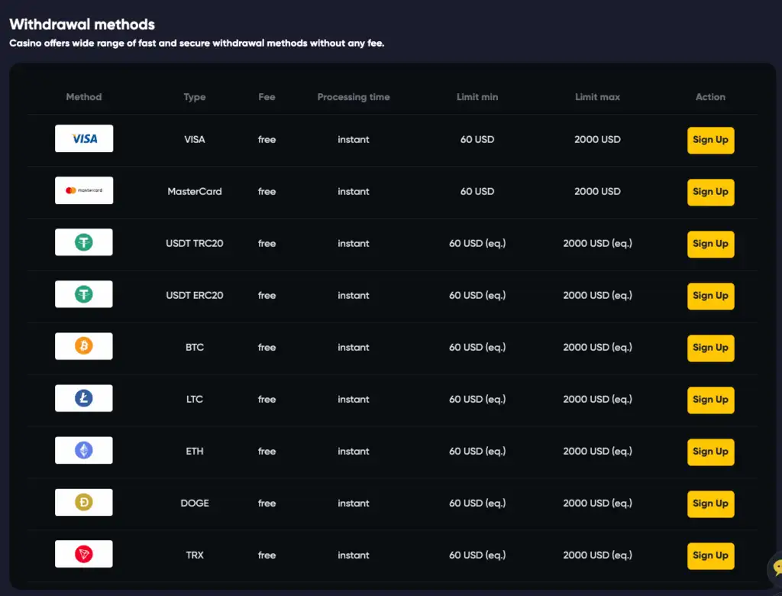The height and width of the screenshot is (596, 782).
Task: Select the USDT ERC20 type text
Action: point(195,295)
